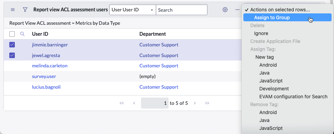
Task: Open the filter funnel icon
Action: coord(25,10)
